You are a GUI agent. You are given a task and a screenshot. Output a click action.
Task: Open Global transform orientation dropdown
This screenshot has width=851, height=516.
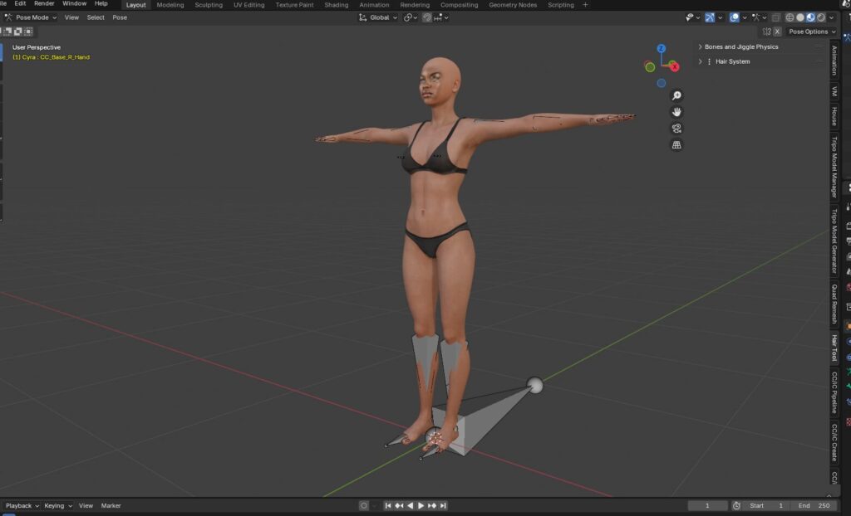point(378,17)
